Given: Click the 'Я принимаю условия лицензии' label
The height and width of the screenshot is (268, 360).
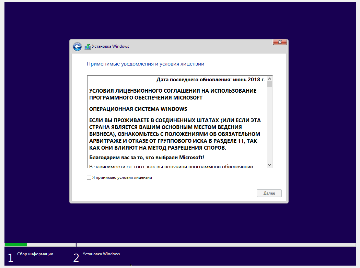Looking at the screenshot, I should [x=122, y=177].
